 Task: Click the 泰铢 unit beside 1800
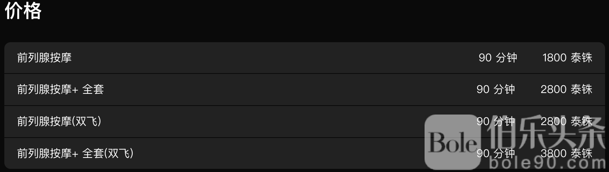pyautogui.click(x=582, y=58)
